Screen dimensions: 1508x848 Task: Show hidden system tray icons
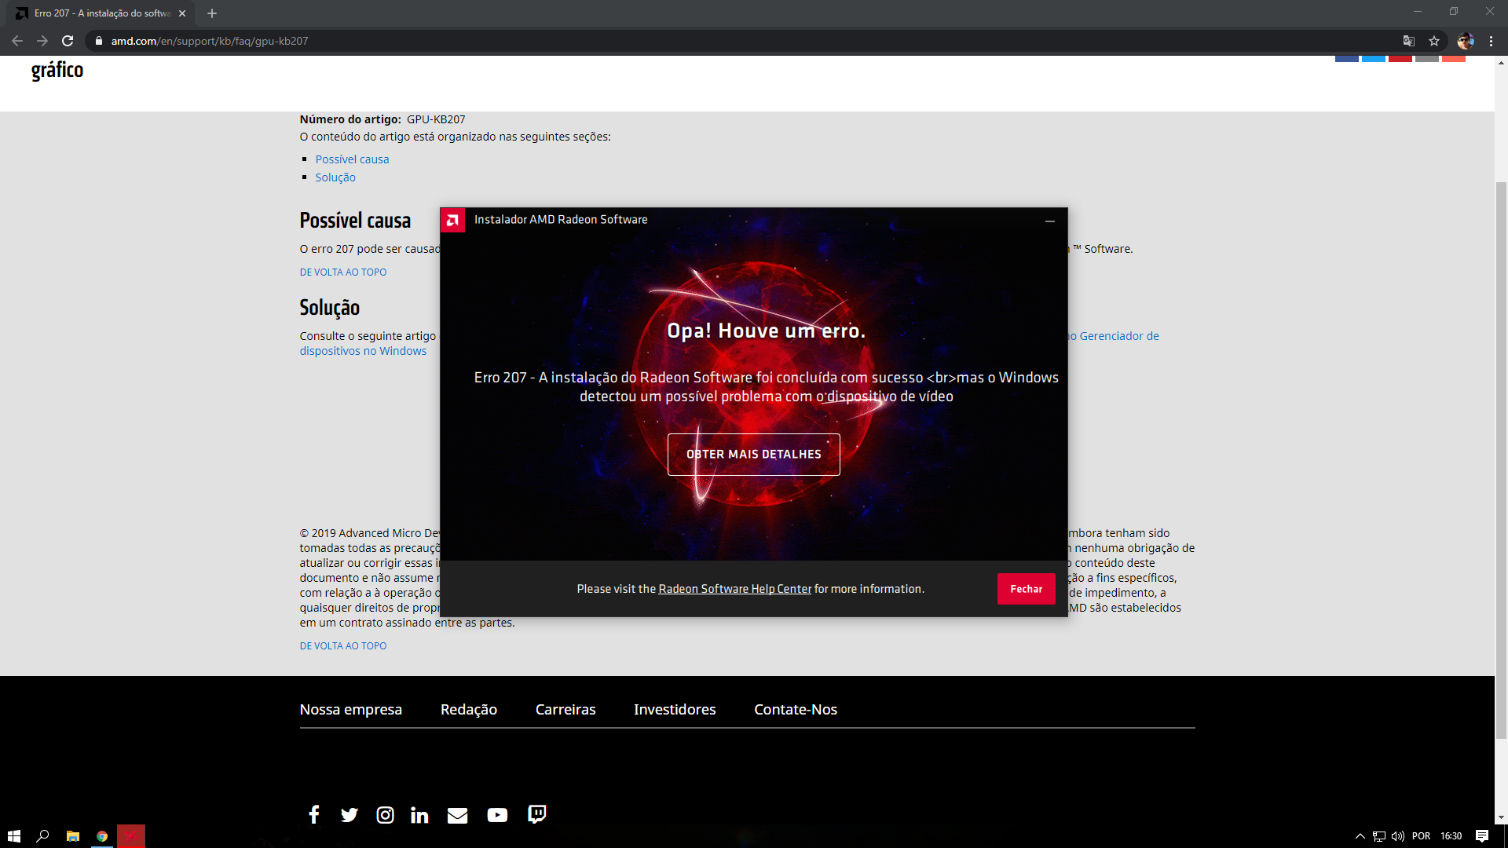tap(1360, 836)
